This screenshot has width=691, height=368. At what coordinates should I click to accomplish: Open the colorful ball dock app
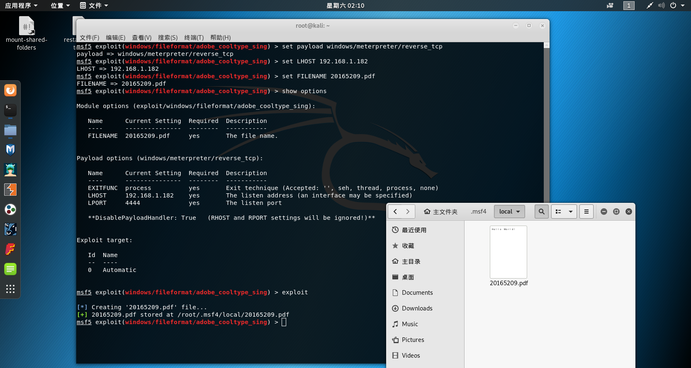click(10, 209)
